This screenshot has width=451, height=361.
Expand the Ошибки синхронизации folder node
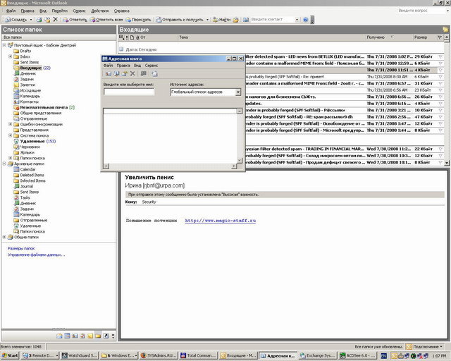pyautogui.click(x=10, y=124)
